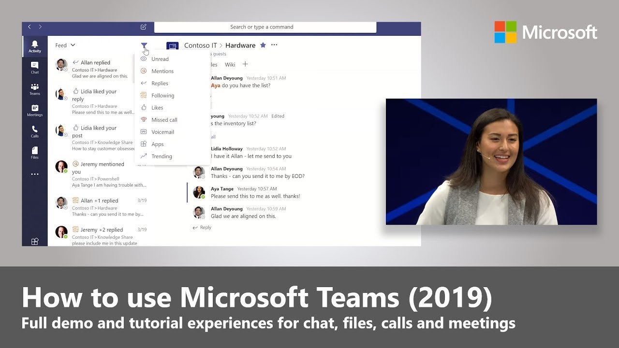Screen dimensions: 619x348
Task: Click the presenter video thumbnail
Action: tap(491, 162)
